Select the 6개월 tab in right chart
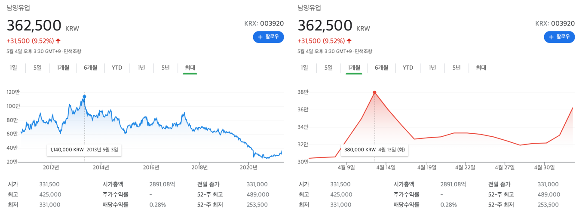The width and height of the screenshot is (582, 215). (x=382, y=68)
